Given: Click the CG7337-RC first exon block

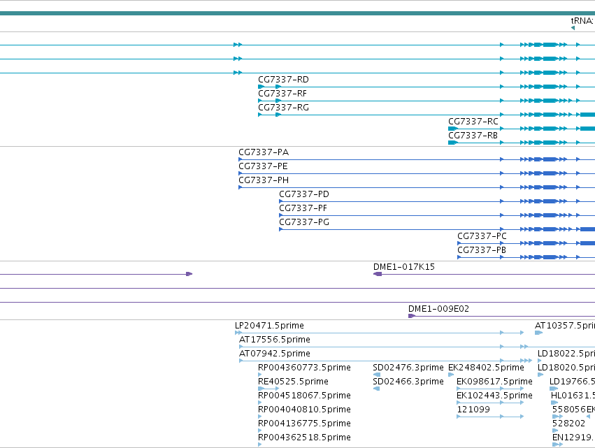Looking at the screenshot, I should [452, 129].
